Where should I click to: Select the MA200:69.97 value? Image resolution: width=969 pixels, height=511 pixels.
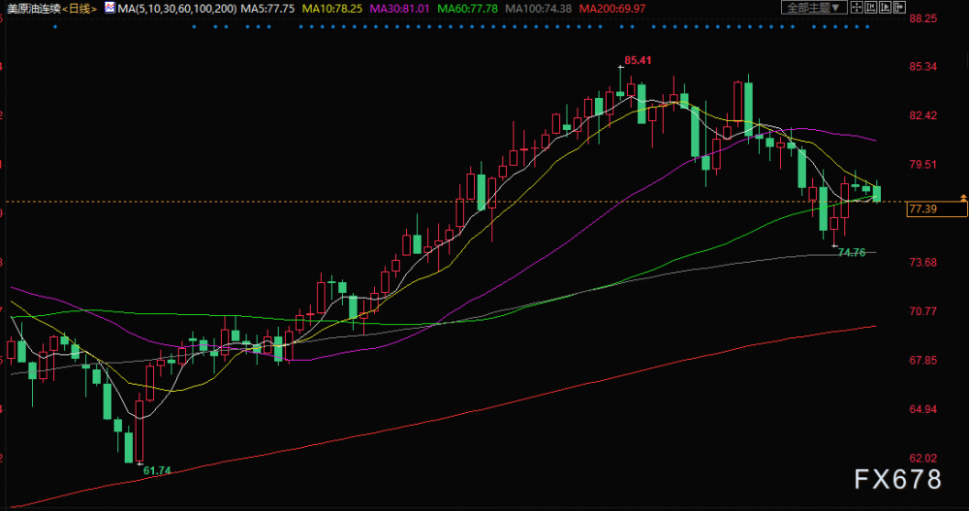click(x=612, y=9)
